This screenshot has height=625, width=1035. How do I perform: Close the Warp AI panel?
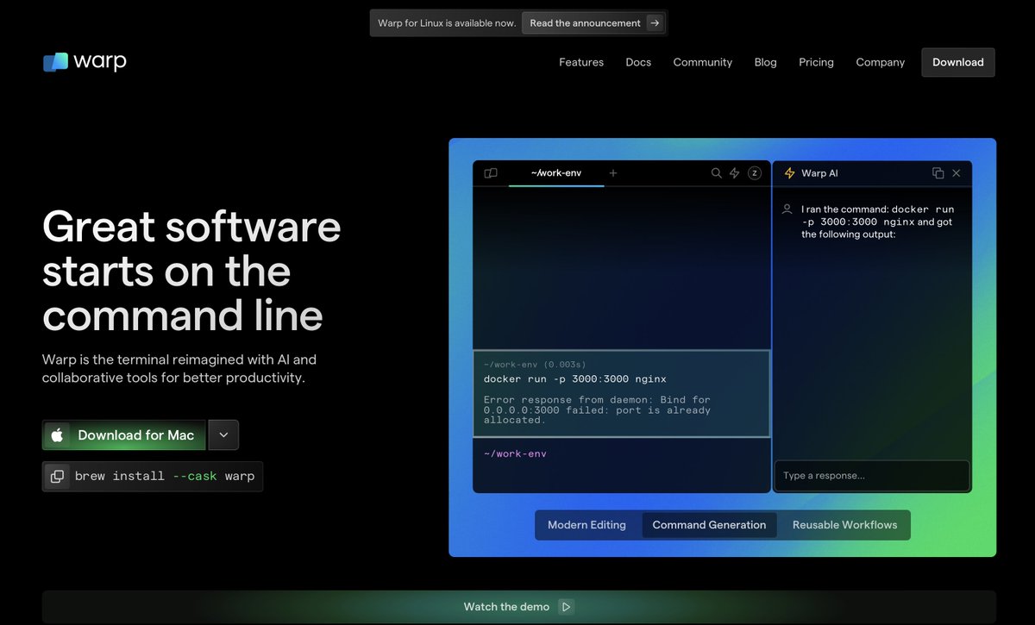tap(957, 173)
